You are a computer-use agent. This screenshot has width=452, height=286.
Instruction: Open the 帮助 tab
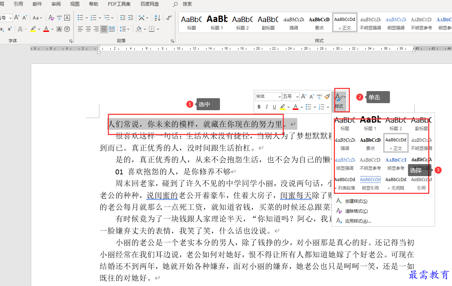pyautogui.click(x=94, y=4)
